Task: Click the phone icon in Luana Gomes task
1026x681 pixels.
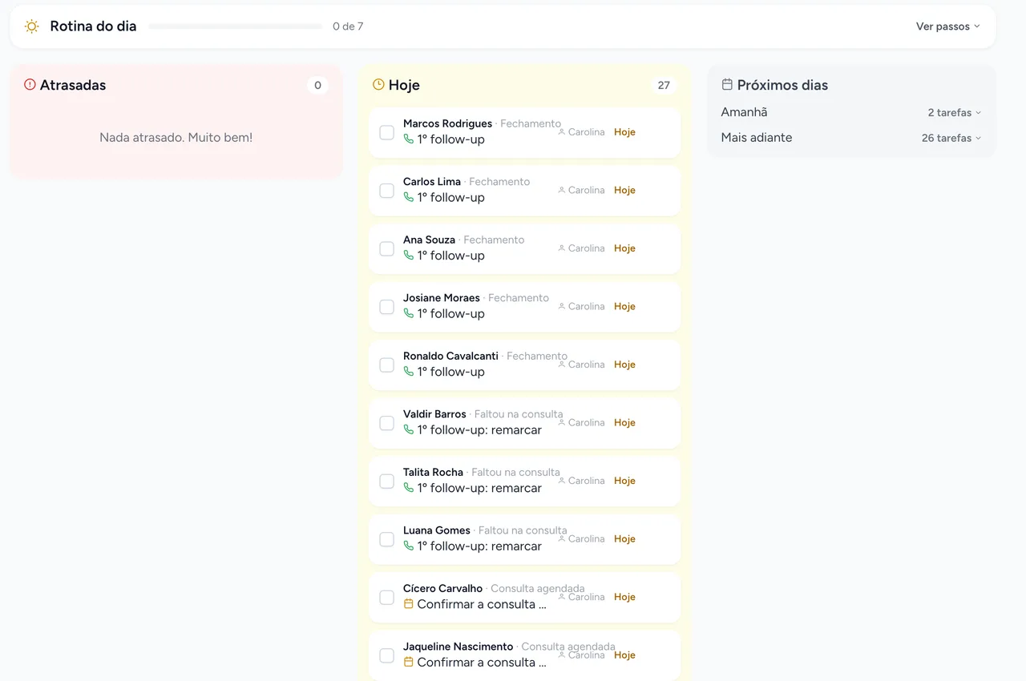Action: coord(409,546)
